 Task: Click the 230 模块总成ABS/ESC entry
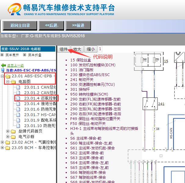point(90,75)
